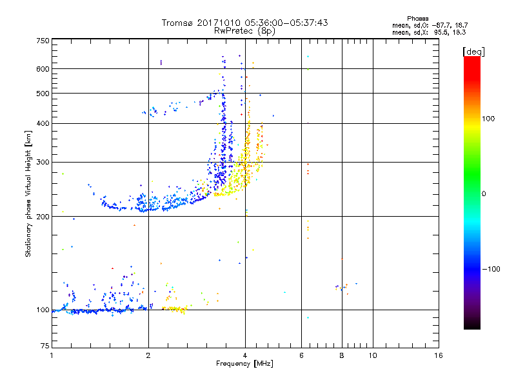Click the y-axis '100' tick label

(43, 310)
